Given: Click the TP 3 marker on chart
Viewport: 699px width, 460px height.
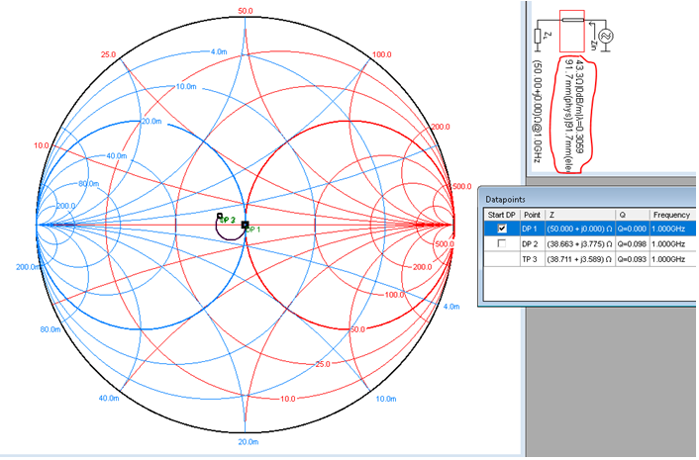Looking at the screenshot, I should (220, 216).
